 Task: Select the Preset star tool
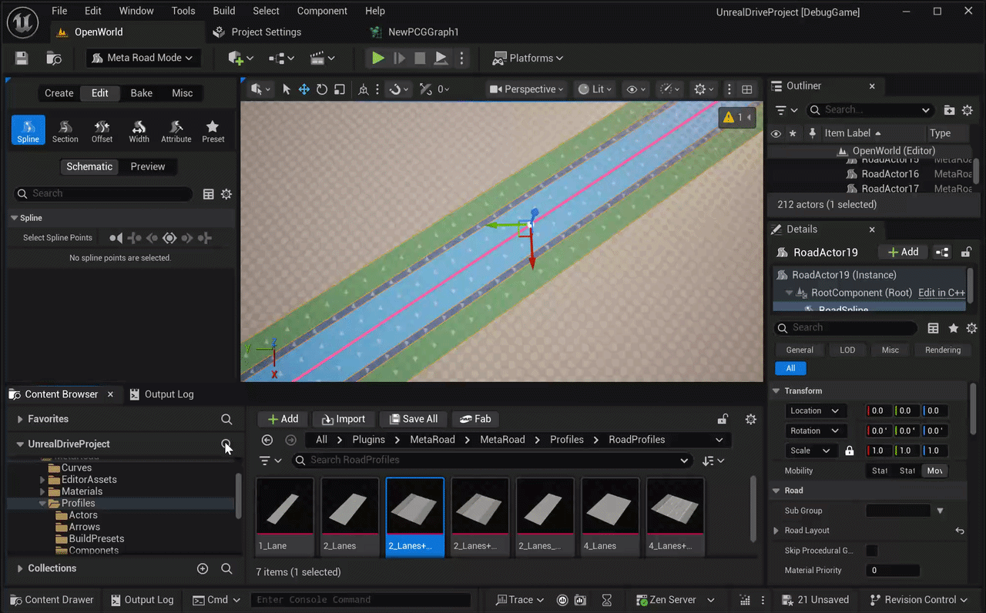tap(213, 130)
